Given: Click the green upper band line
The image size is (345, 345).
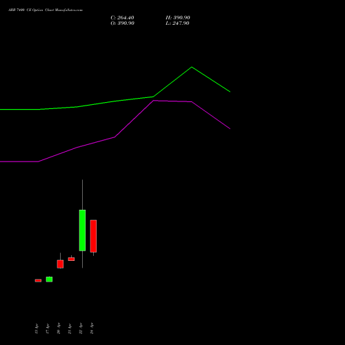Looking at the screenshot, I should [115, 101].
